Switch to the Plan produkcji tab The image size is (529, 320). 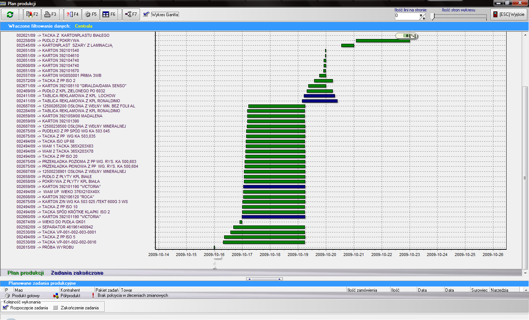(26, 273)
